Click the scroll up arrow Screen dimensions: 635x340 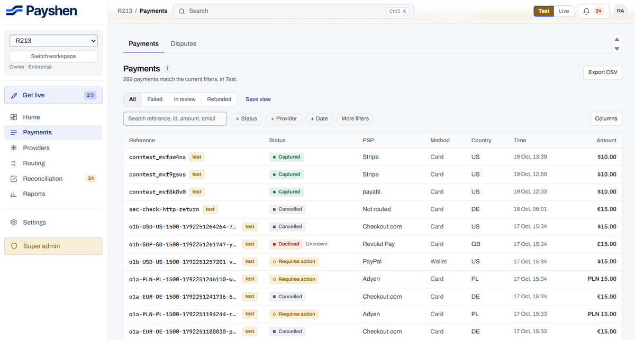(x=617, y=40)
